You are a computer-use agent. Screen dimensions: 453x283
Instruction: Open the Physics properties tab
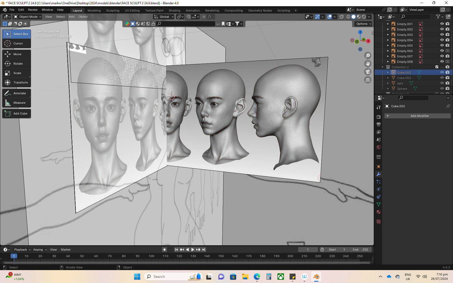click(x=379, y=189)
